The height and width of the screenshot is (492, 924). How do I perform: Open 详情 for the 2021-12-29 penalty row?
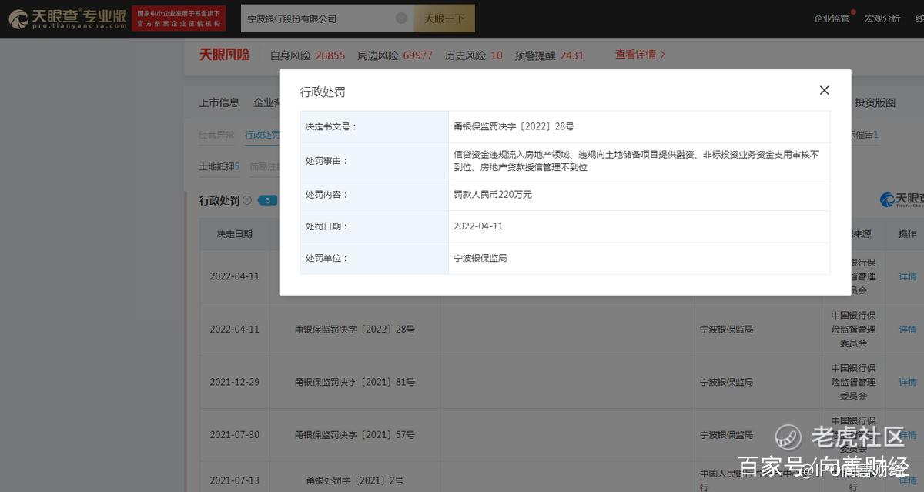[908, 382]
